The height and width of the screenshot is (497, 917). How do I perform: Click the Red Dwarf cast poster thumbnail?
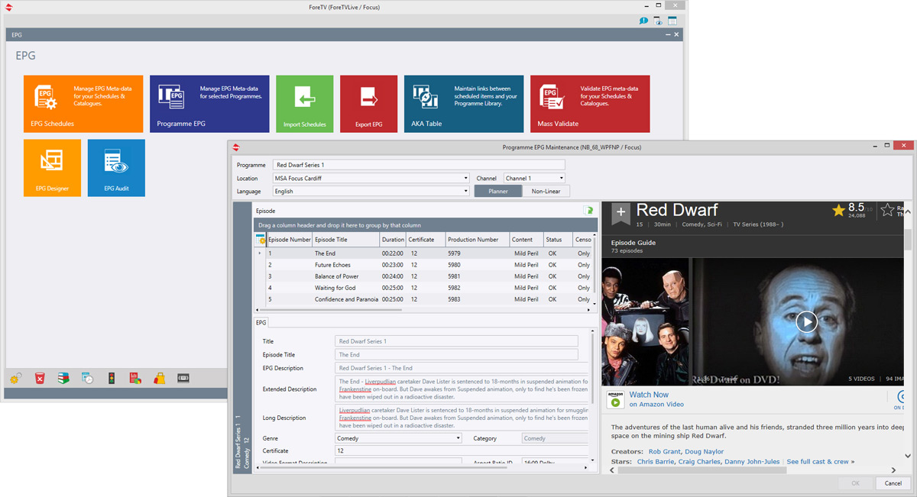tap(645, 321)
